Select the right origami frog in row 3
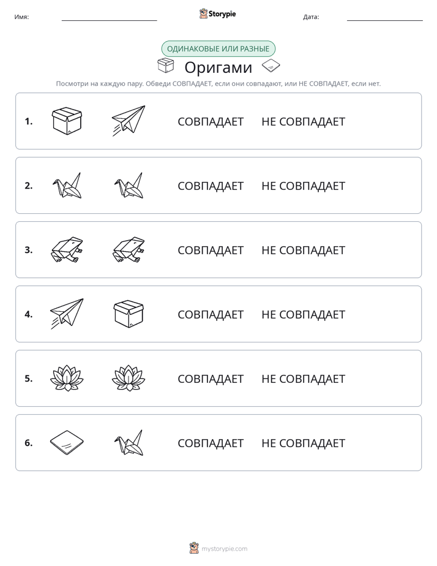Image resolution: width=437 pixels, height=566 pixels. pos(129,249)
